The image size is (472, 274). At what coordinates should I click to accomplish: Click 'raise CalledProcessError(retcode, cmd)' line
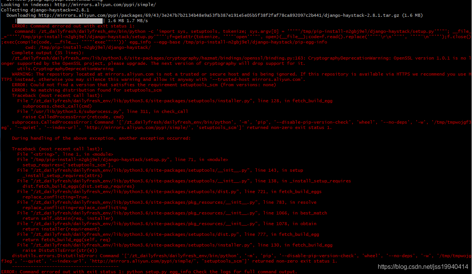tap(73, 117)
